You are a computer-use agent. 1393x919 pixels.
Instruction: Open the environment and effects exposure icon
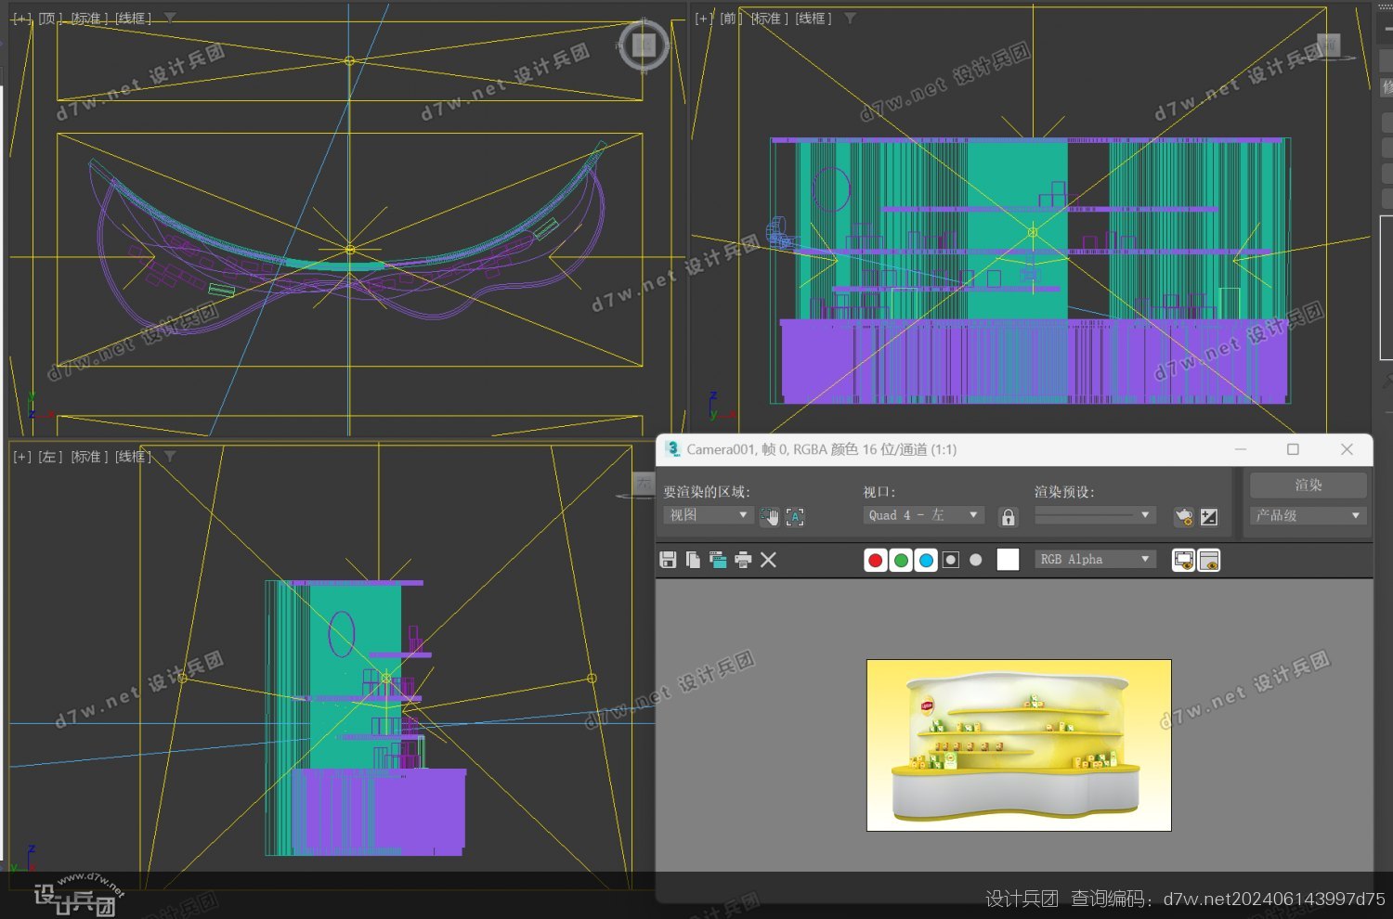[1209, 517]
